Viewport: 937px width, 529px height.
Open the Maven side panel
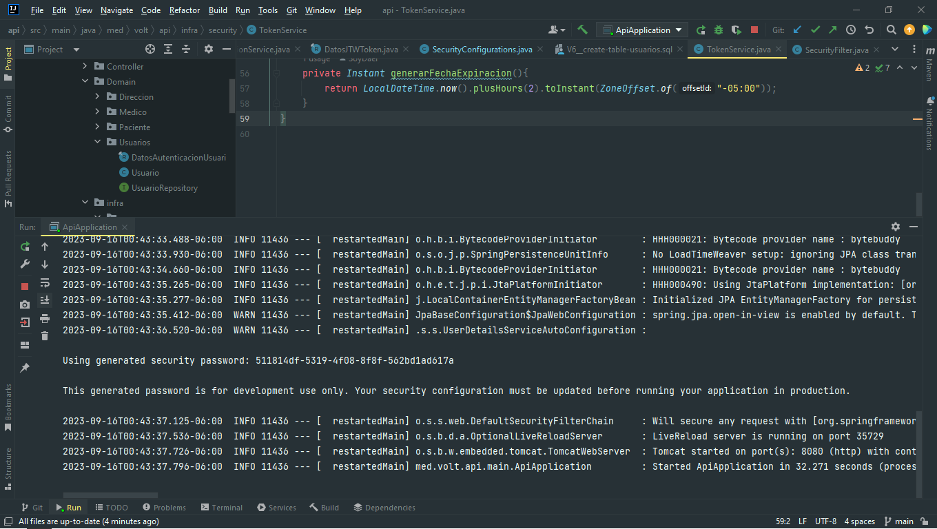pyautogui.click(x=929, y=63)
